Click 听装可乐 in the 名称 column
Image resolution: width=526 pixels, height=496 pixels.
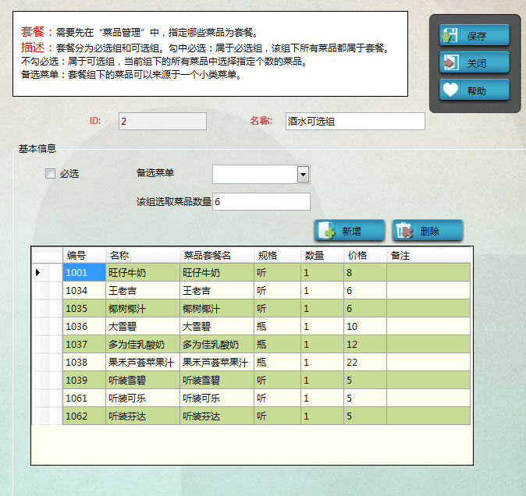[x=143, y=399]
